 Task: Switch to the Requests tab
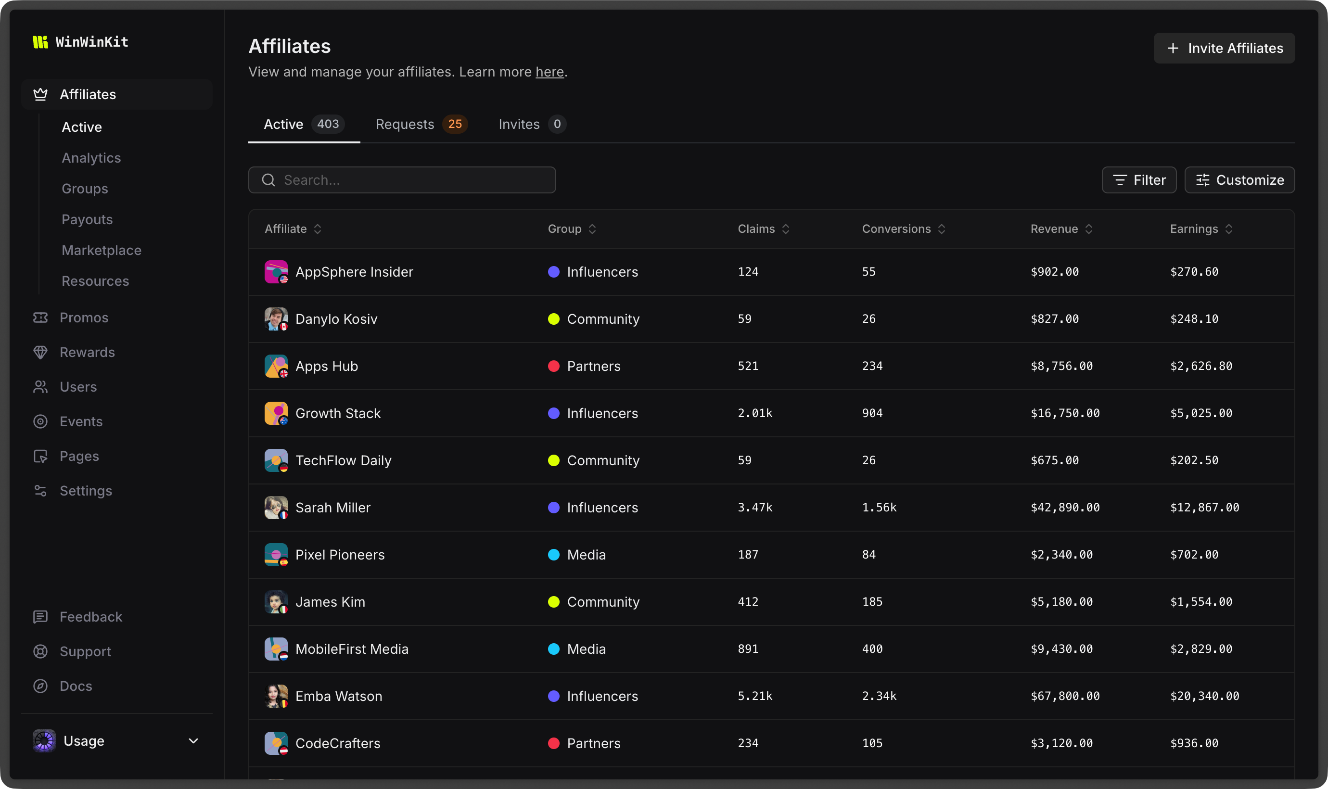point(421,125)
